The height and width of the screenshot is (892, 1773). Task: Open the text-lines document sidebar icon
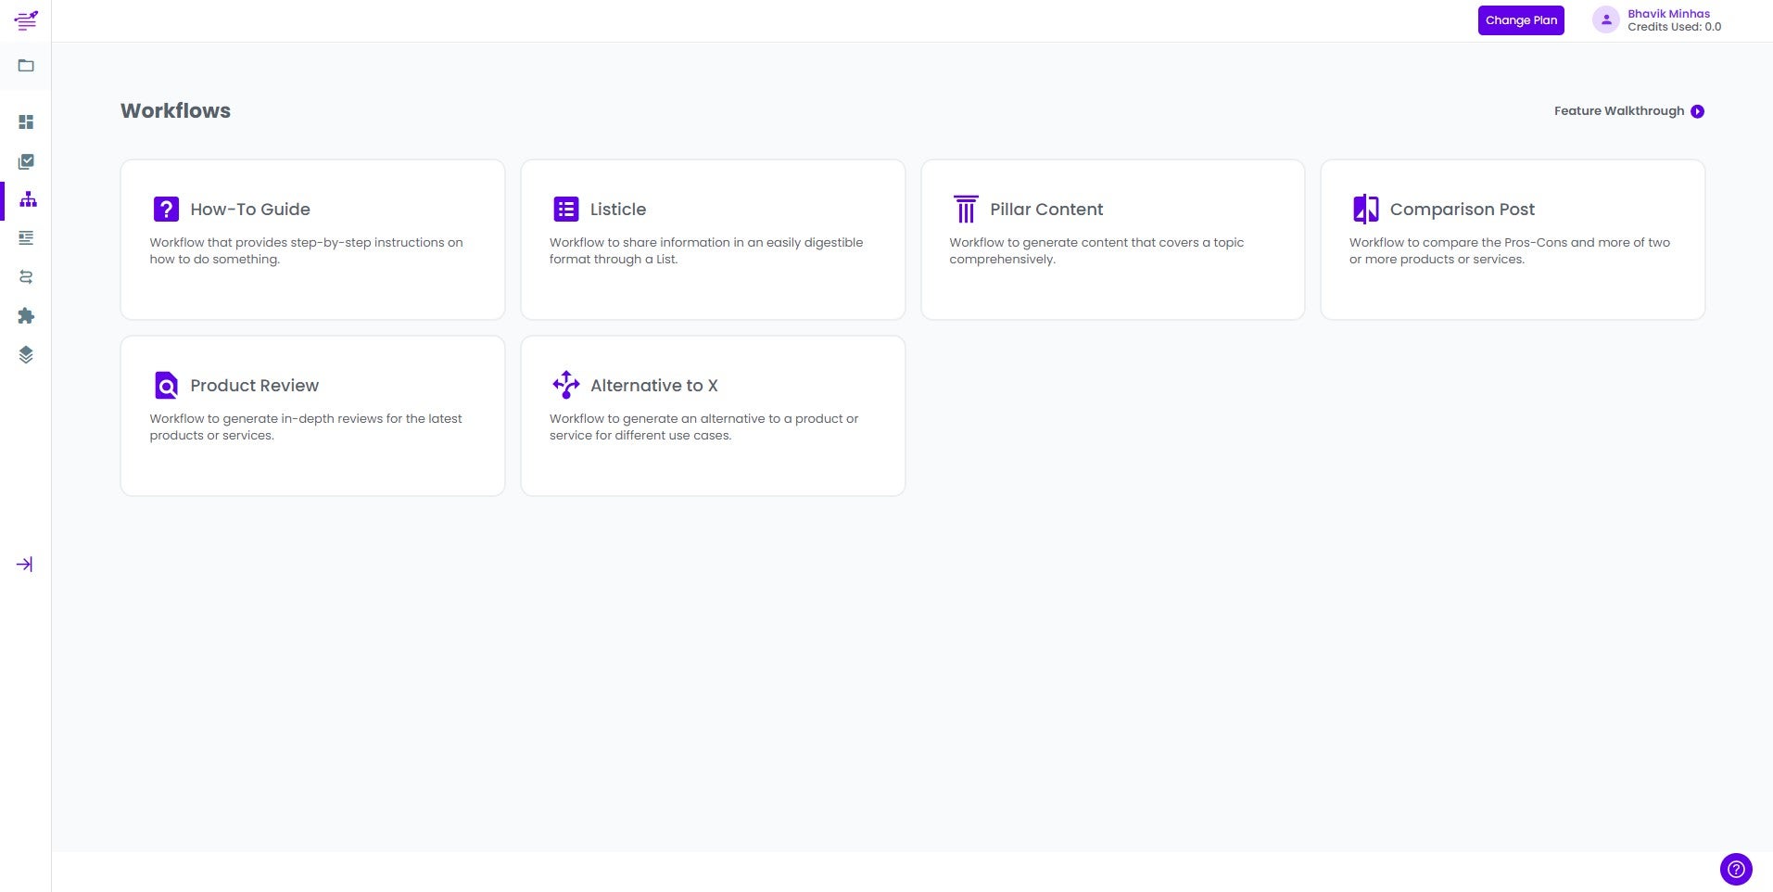click(x=26, y=238)
